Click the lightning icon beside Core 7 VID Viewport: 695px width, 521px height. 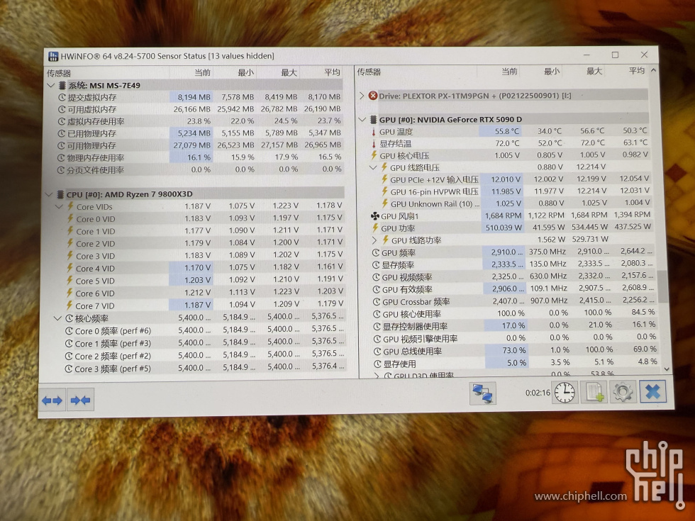tap(69, 306)
